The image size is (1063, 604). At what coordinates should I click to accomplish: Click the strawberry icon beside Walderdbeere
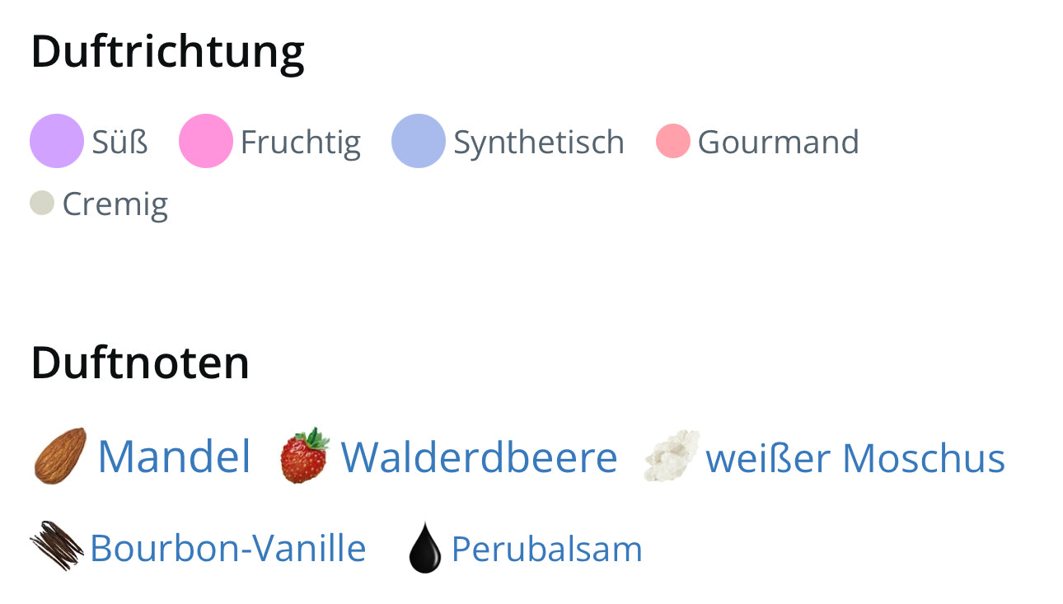[x=304, y=456]
